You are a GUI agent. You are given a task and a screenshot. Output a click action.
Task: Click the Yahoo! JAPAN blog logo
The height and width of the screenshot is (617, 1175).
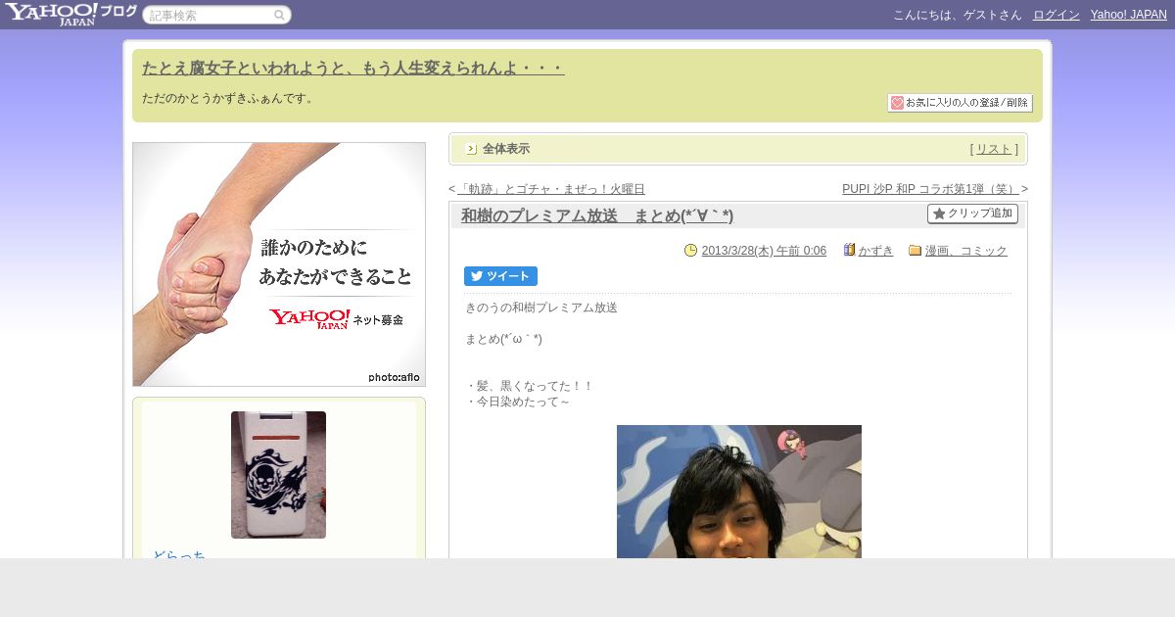(70, 14)
